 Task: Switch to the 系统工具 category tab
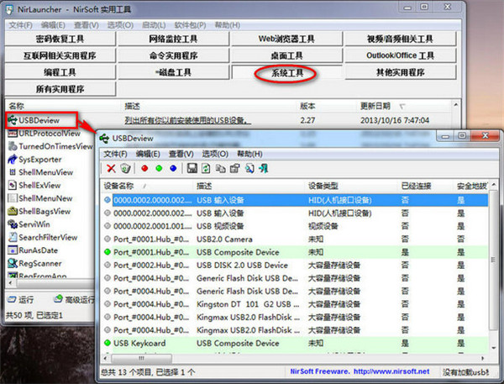pos(287,73)
